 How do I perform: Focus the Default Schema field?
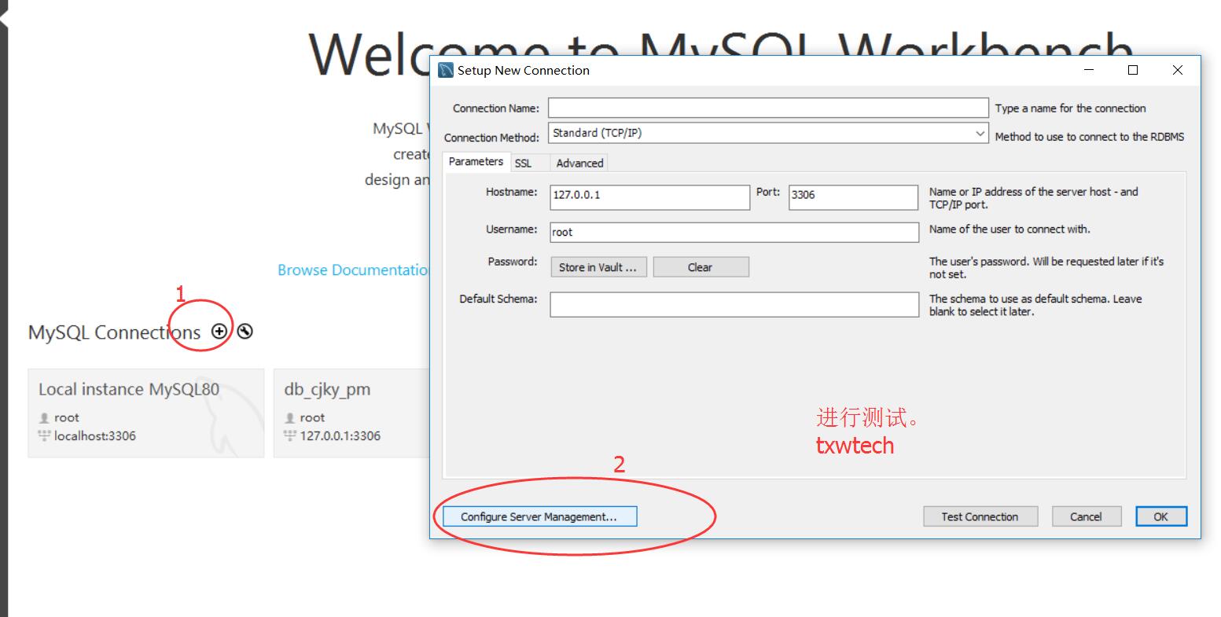point(734,305)
